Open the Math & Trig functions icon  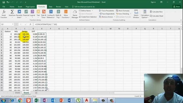point(58,12)
